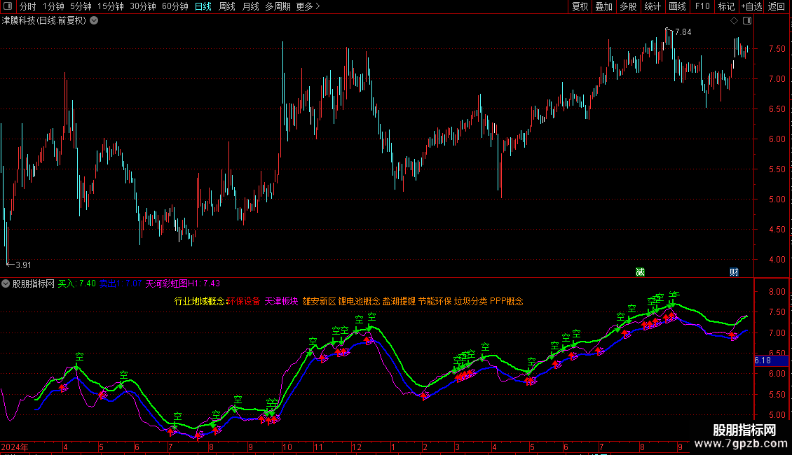Screen dimensions: 792x455
Task: Click the 行业地域概念 label
Action: 200,301
